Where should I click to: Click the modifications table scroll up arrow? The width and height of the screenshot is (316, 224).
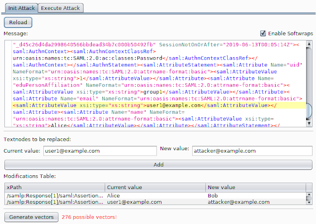click(x=309, y=194)
